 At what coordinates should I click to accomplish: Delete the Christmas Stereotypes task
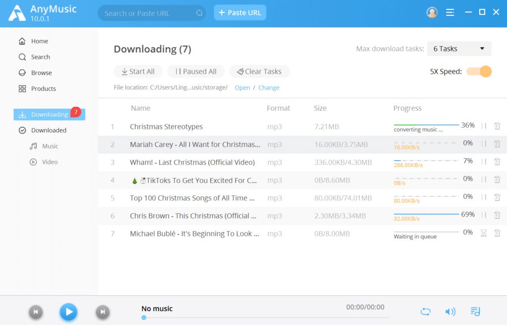click(497, 126)
